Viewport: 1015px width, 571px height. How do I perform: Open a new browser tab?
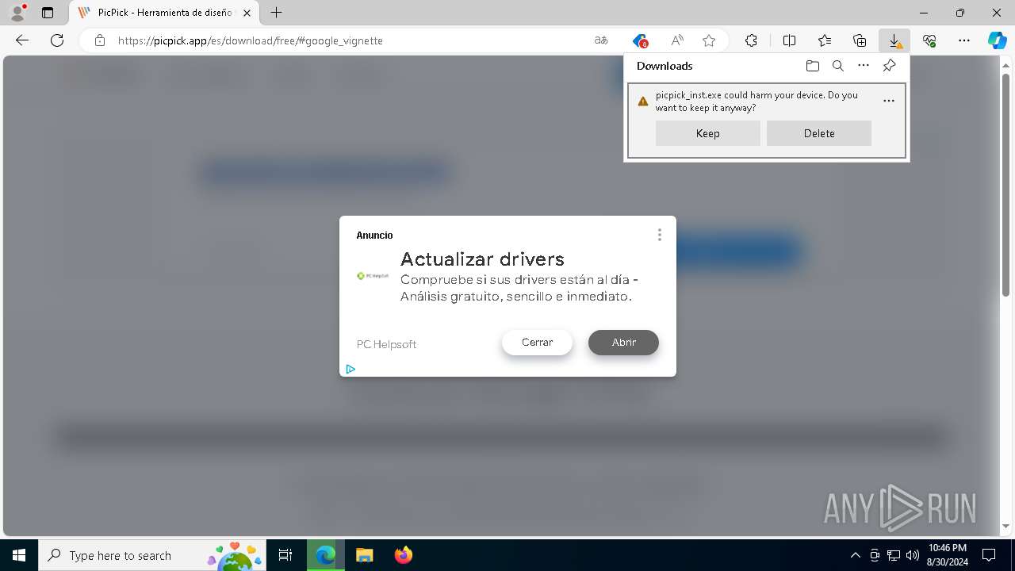pos(276,13)
